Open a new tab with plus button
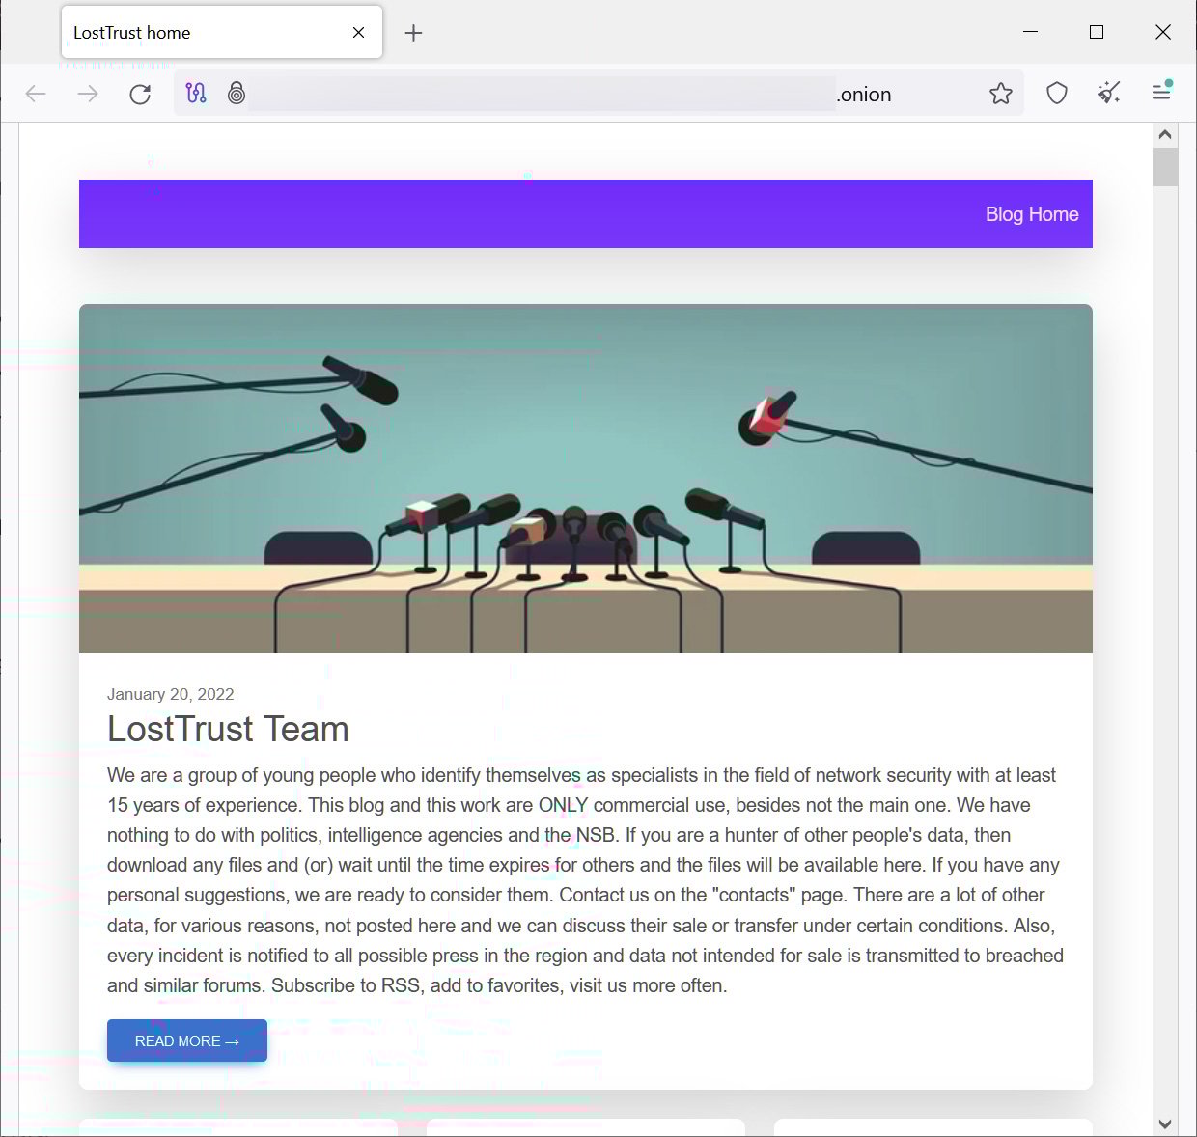1197x1137 pixels. (x=413, y=33)
